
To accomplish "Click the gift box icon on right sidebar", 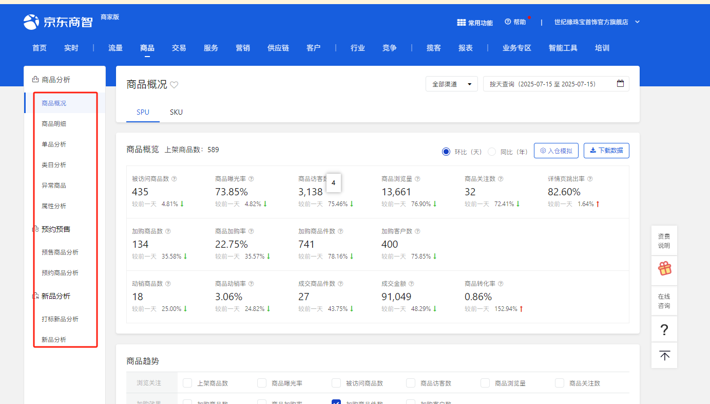I will 664,268.
